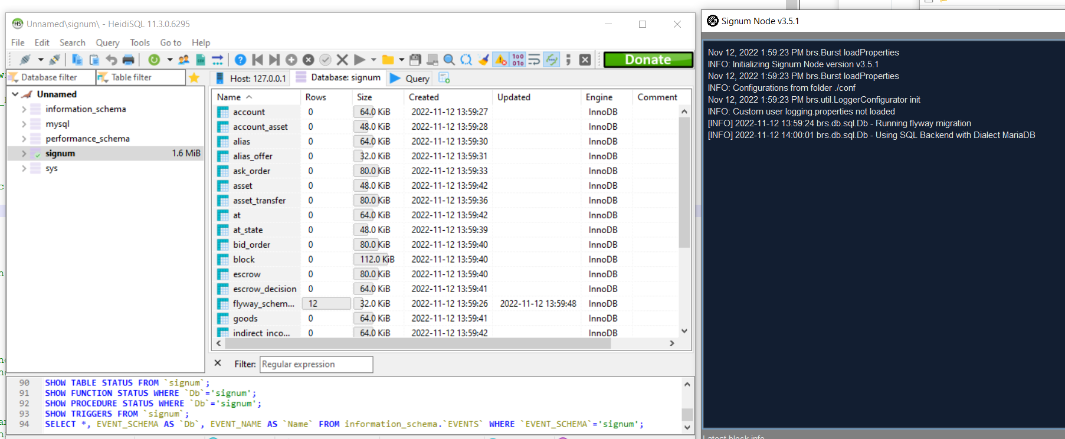Click the magnifier find-text icon
The width and height of the screenshot is (1065, 439).
coord(449,60)
